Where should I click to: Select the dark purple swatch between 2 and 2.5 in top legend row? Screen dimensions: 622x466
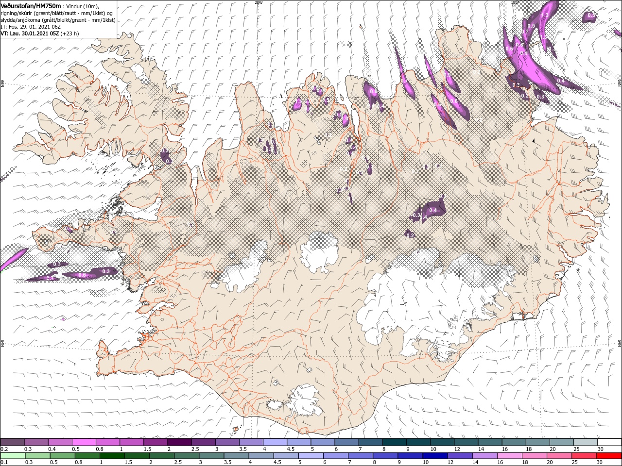point(179,442)
